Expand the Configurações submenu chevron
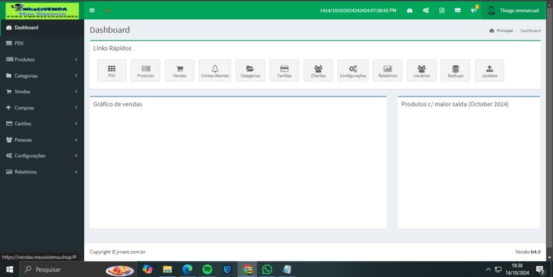This screenshot has height=277, width=553. [x=76, y=156]
